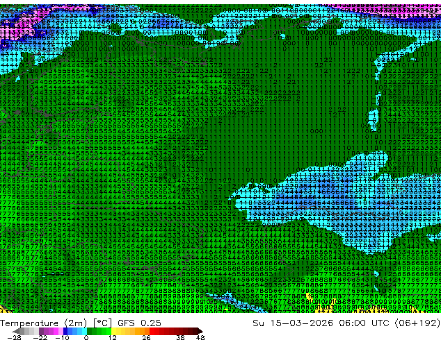
Task: Click the "48" legend value
Action: point(200,337)
